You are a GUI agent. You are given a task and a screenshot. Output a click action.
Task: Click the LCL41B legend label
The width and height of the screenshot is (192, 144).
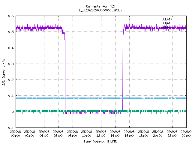pyautogui.click(x=166, y=23)
